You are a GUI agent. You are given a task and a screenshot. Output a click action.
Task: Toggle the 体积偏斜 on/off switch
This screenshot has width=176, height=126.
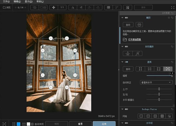127,47
